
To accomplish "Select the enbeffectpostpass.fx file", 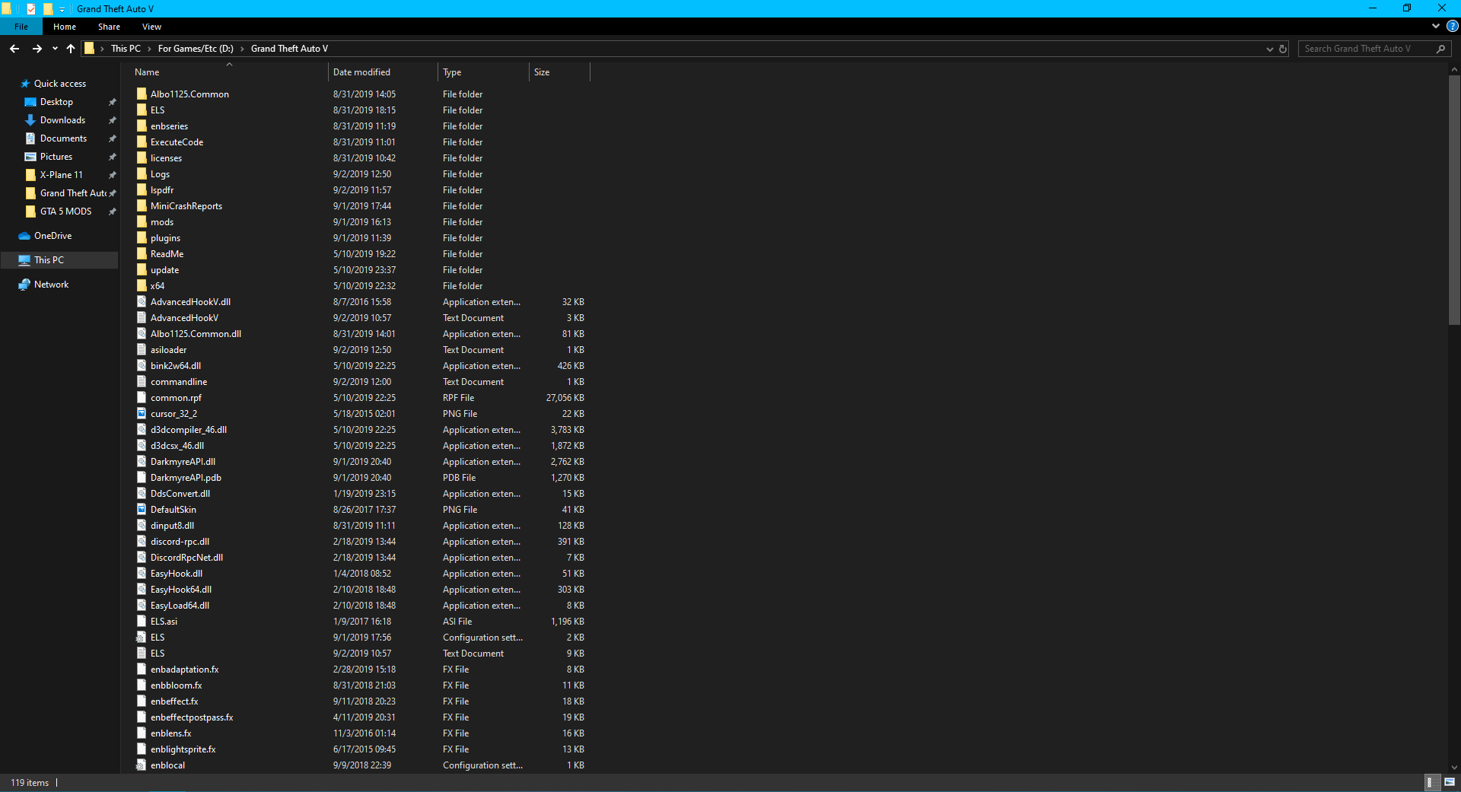I will point(192,717).
